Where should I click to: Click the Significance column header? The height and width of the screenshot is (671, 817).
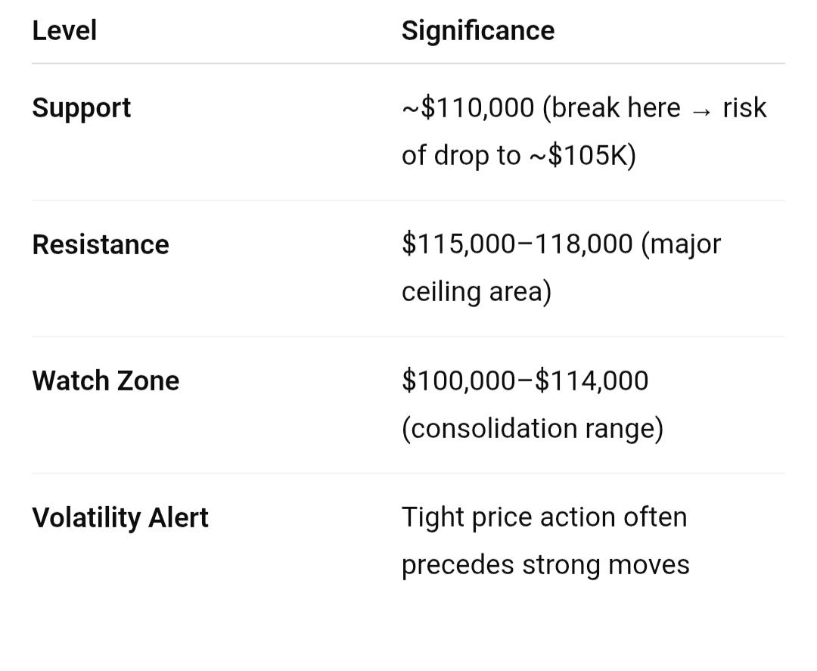tap(477, 31)
